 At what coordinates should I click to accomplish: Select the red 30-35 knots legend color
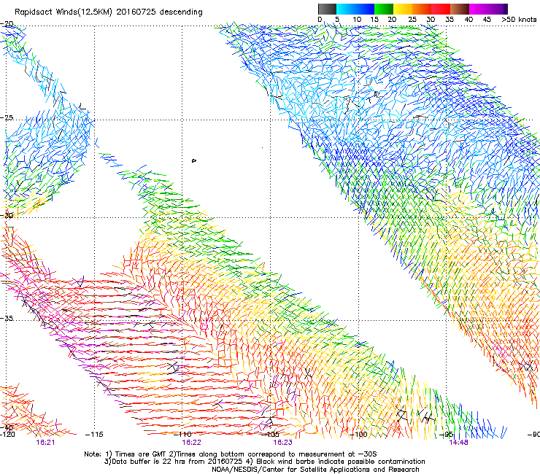click(441, 9)
